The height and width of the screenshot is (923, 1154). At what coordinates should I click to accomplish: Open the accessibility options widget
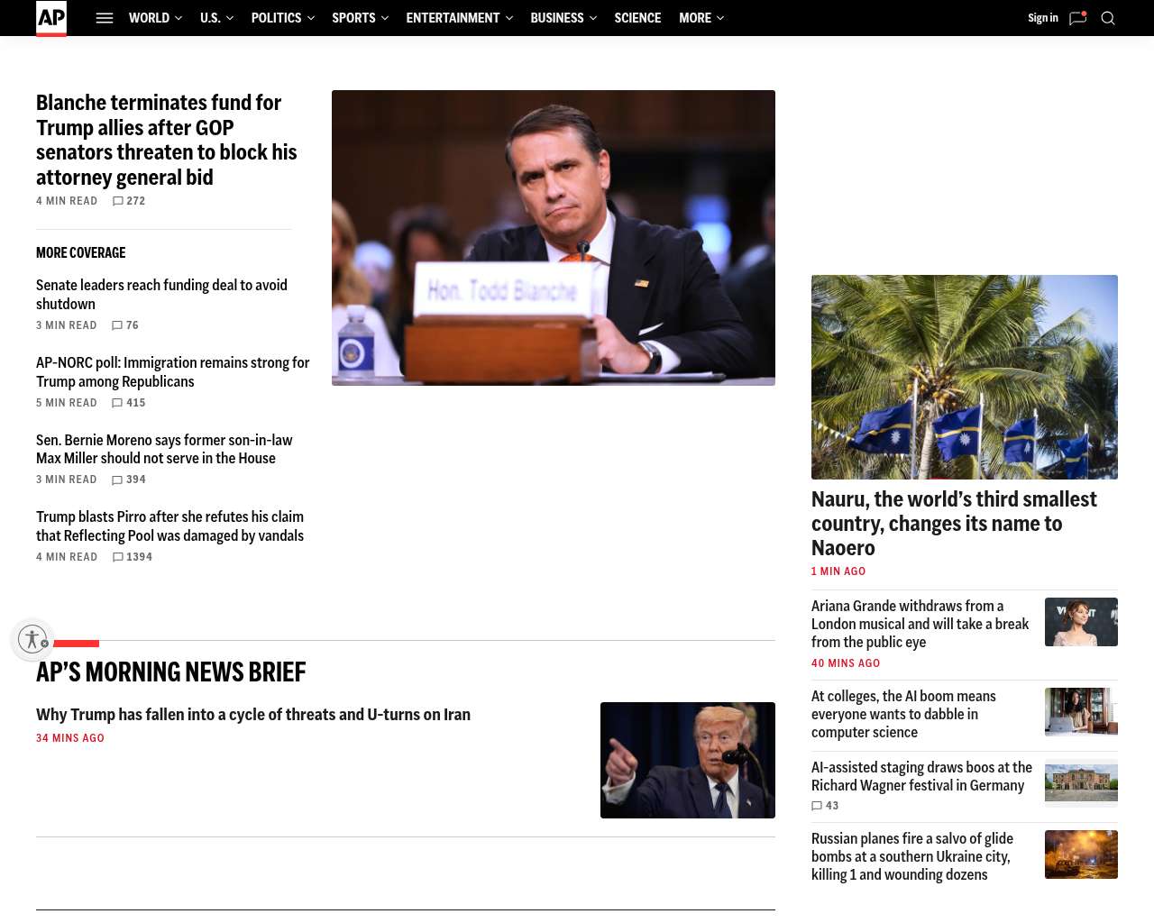click(32, 639)
